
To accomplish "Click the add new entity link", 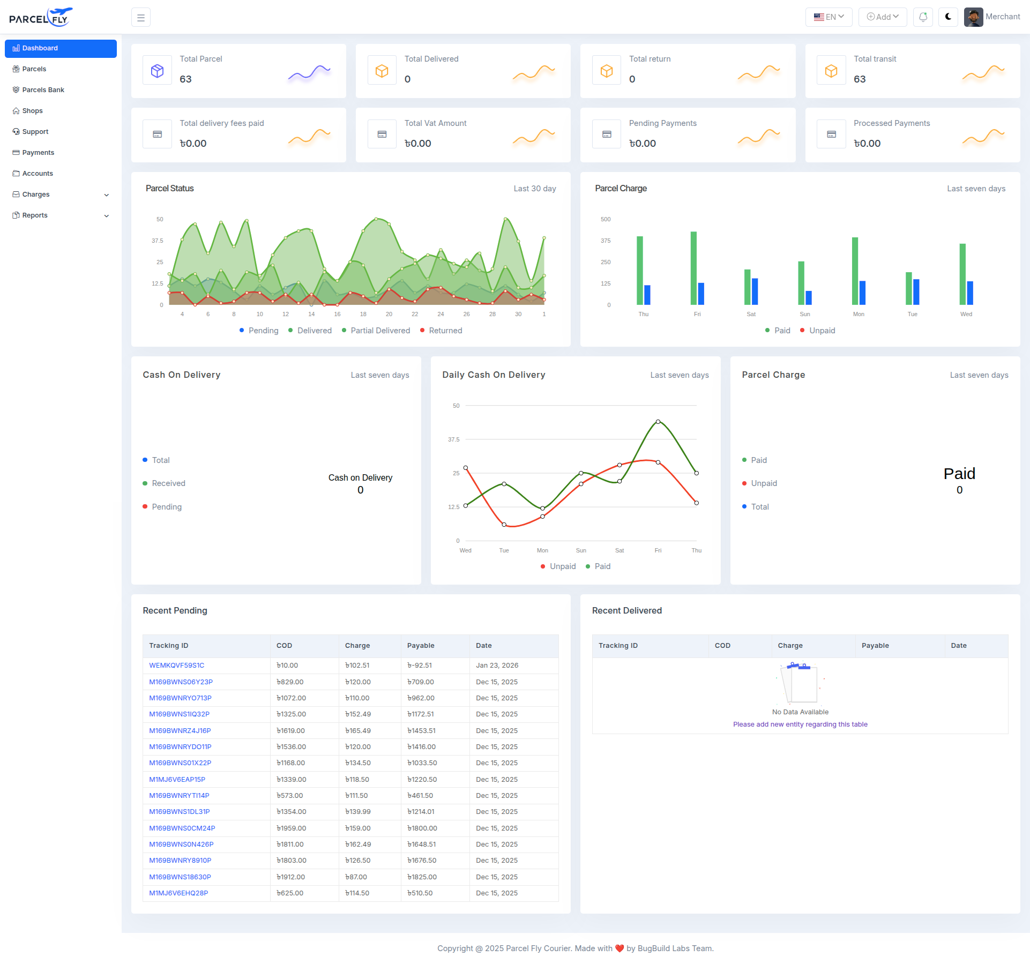I will click(x=800, y=724).
